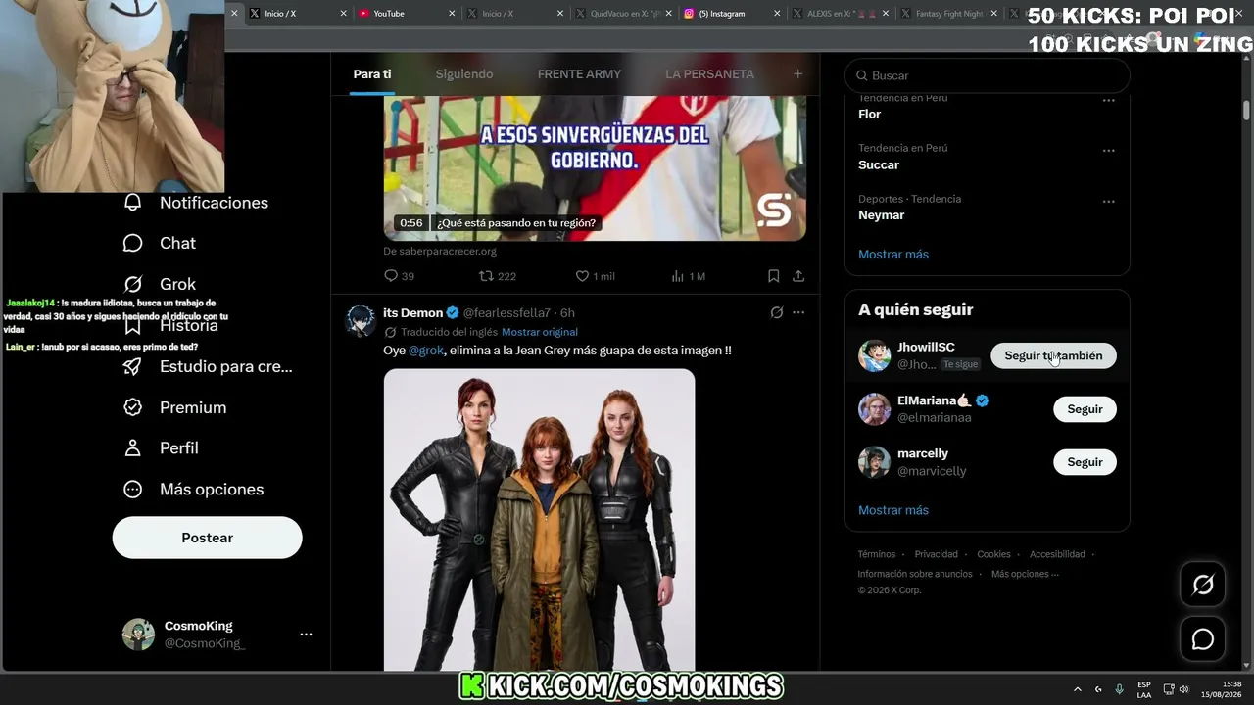
Task: Switch to the Siguiendo tab
Action: (x=464, y=74)
